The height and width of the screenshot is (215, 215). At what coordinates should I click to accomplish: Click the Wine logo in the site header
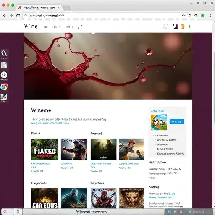(31, 26)
